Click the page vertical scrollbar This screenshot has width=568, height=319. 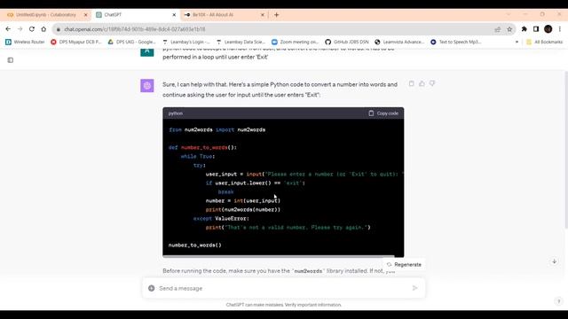tap(566, 150)
